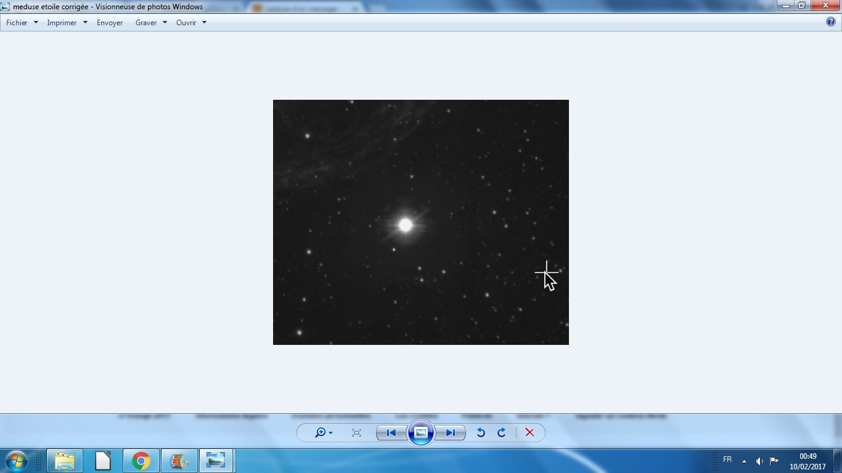This screenshot has height=473, width=842.
Task: Delete the photo with the red X
Action: 529,433
